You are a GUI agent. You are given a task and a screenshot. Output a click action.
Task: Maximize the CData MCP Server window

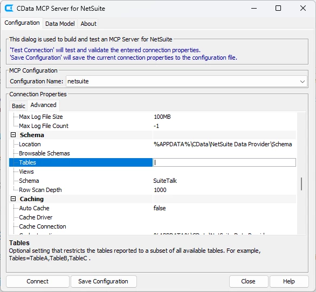point(278,8)
